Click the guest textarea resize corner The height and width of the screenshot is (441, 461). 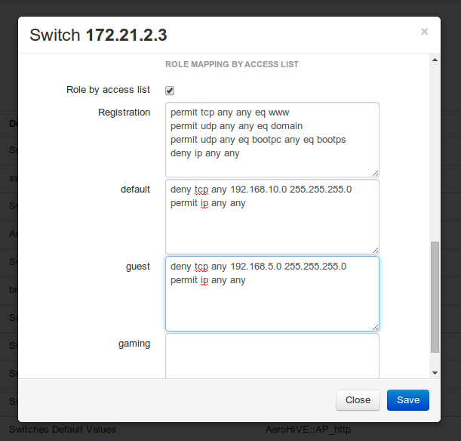pyautogui.click(x=375, y=327)
